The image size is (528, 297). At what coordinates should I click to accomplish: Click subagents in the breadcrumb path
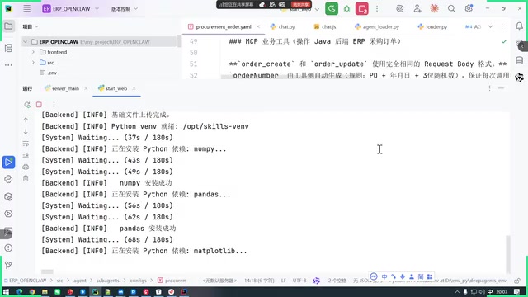pyautogui.click(x=108, y=280)
